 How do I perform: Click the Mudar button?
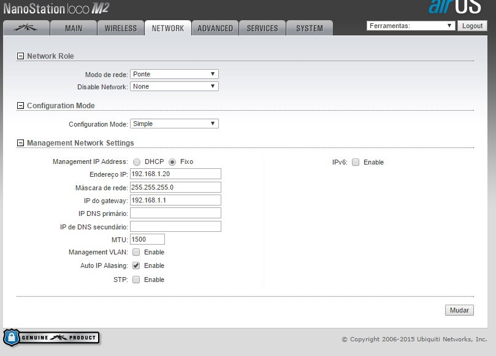coord(459,310)
